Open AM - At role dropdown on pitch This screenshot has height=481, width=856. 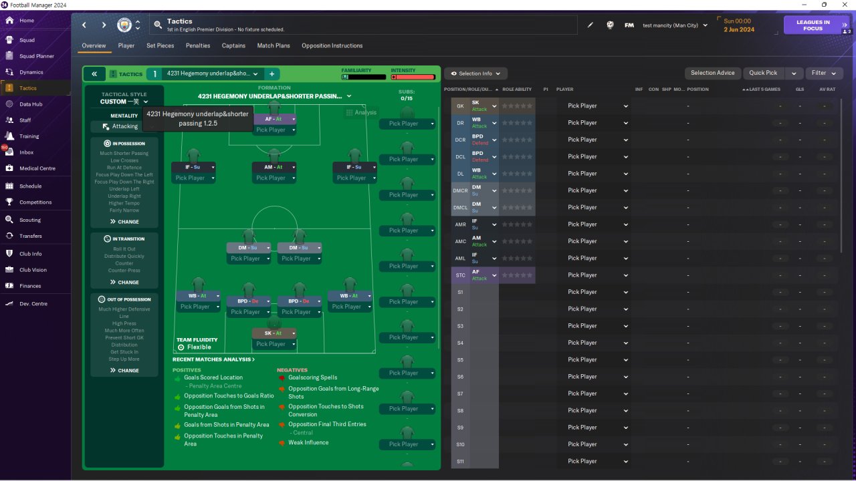point(294,167)
